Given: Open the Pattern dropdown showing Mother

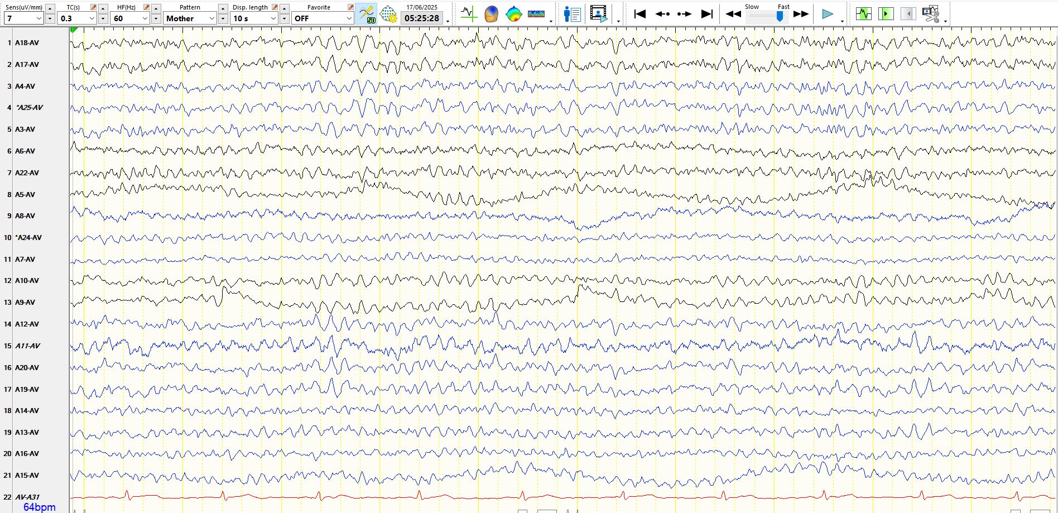Looking at the screenshot, I should [x=211, y=18].
